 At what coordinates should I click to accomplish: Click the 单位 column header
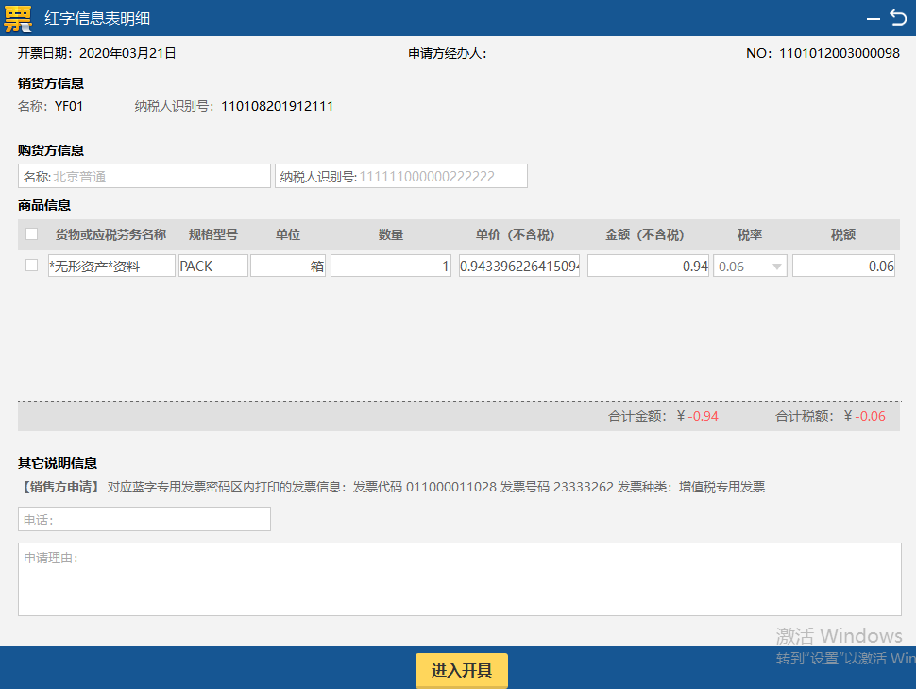click(x=288, y=234)
